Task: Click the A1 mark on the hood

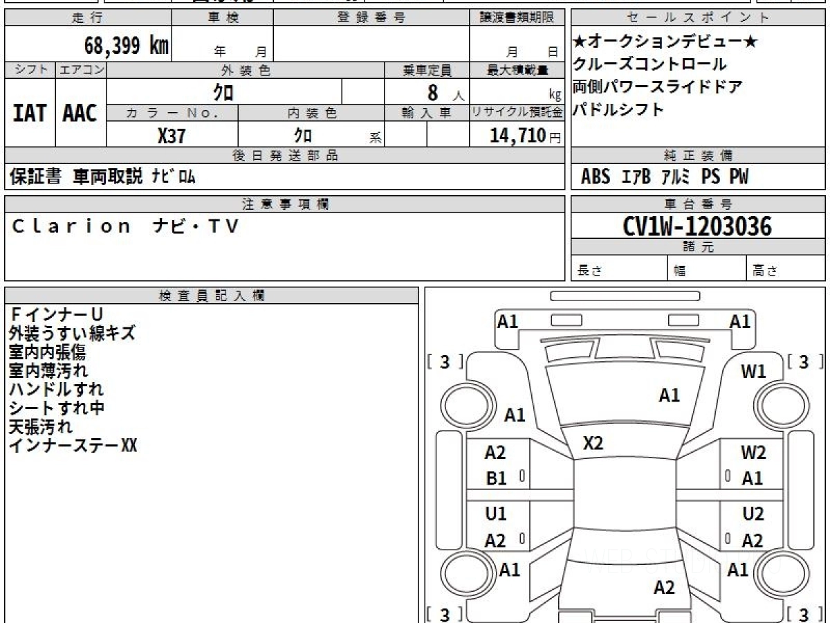Action: 669,395
